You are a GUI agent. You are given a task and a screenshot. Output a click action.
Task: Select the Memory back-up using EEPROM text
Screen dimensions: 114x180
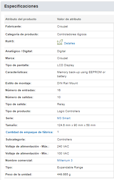point(80,72)
